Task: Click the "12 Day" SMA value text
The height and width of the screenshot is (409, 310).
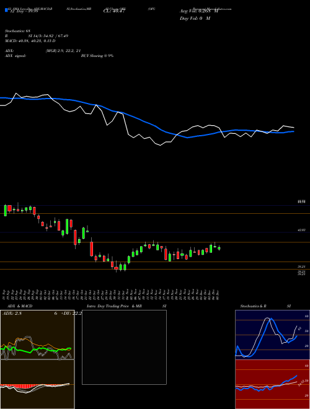Action: pyautogui.click(x=24, y=11)
